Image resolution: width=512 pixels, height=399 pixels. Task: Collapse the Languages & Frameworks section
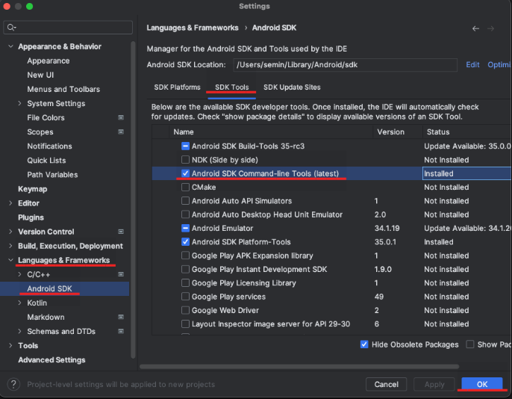tap(10, 260)
